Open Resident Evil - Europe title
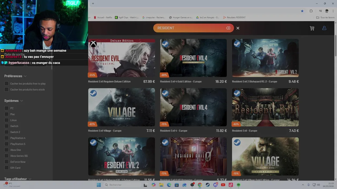The height and width of the screenshot is (189, 337). point(245,131)
